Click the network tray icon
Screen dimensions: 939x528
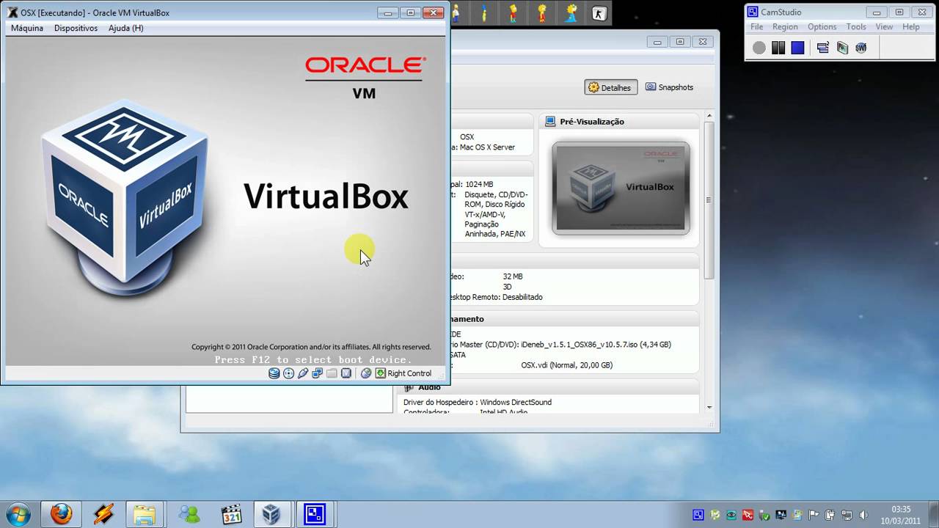coord(847,515)
